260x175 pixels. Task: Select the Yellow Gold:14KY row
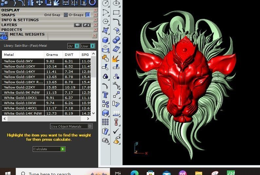point(46,72)
